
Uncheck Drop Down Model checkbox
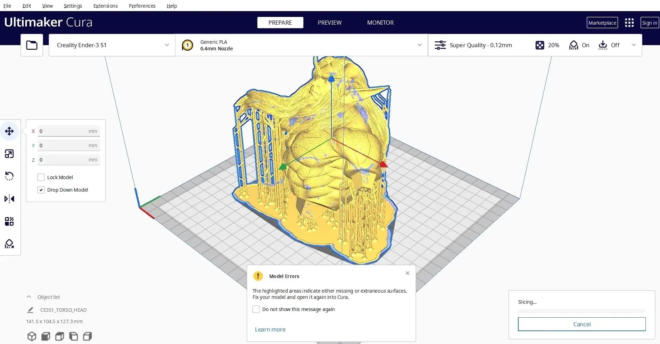coord(41,190)
